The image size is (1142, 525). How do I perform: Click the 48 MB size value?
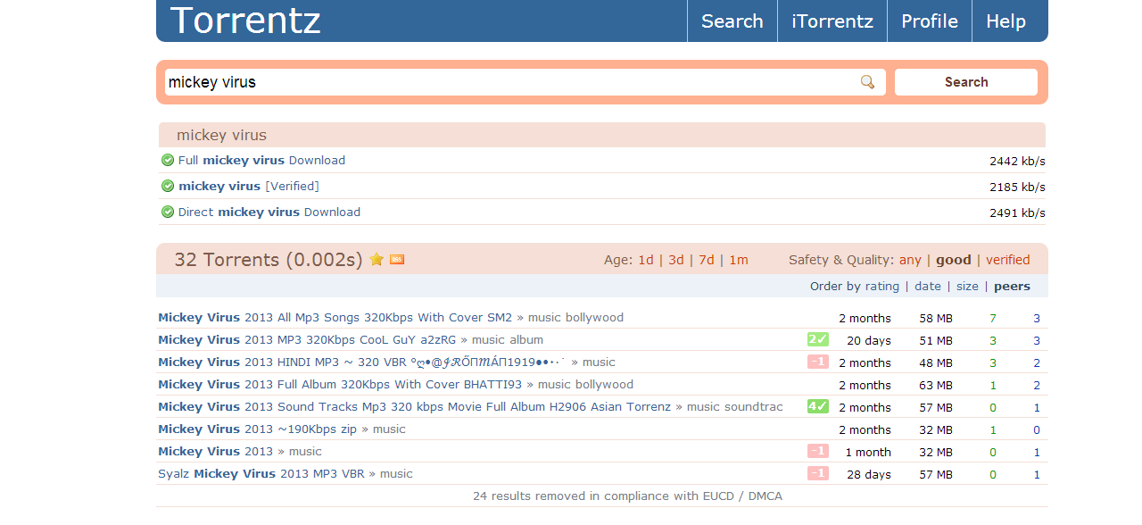click(936, 362)
